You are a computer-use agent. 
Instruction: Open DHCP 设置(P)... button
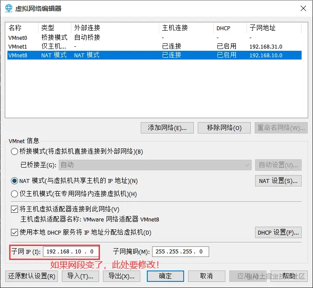click(x=278, y=232)
